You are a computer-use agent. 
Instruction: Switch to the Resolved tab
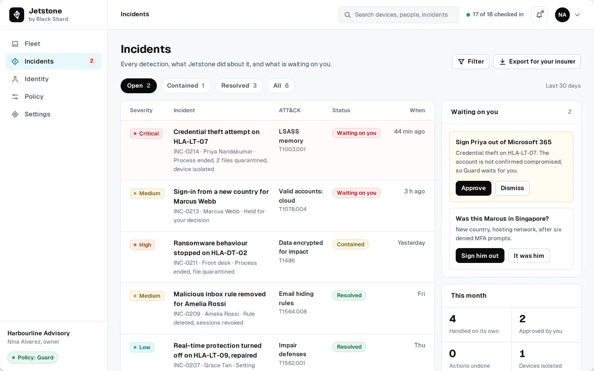[239, 86]
